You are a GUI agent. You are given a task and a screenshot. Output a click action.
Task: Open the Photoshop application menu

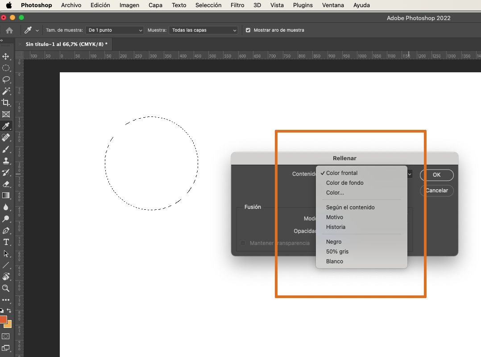[x=37, y=5]
